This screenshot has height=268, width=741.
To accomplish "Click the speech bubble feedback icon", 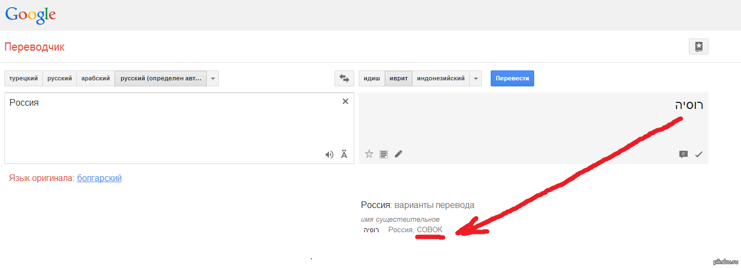I will click(683, 155).
